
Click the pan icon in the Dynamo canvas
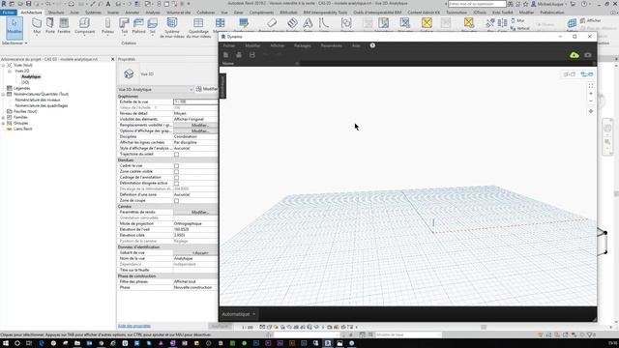pyautogui.click(x=591, y=111)
